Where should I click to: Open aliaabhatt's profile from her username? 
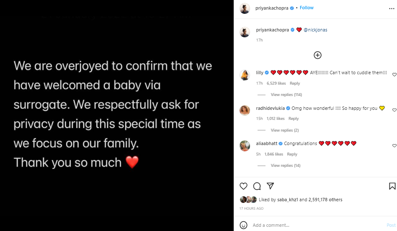pyautogui.click(x=267, y=143)
